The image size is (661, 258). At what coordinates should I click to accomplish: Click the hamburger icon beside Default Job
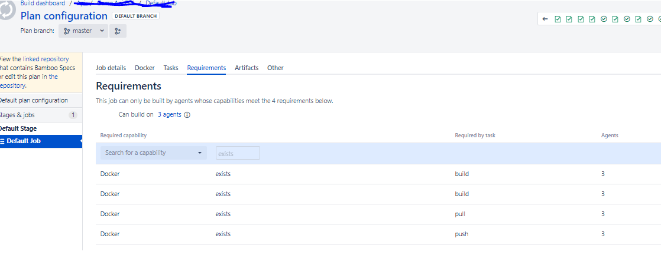(2, 141)
